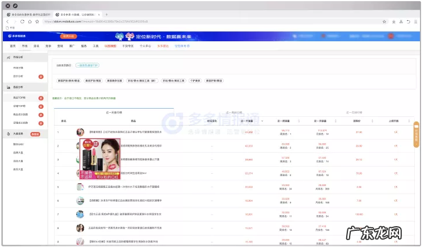Open the 排名 nav menu item
This screenshot has height=250, width=424.
(37, 47)
